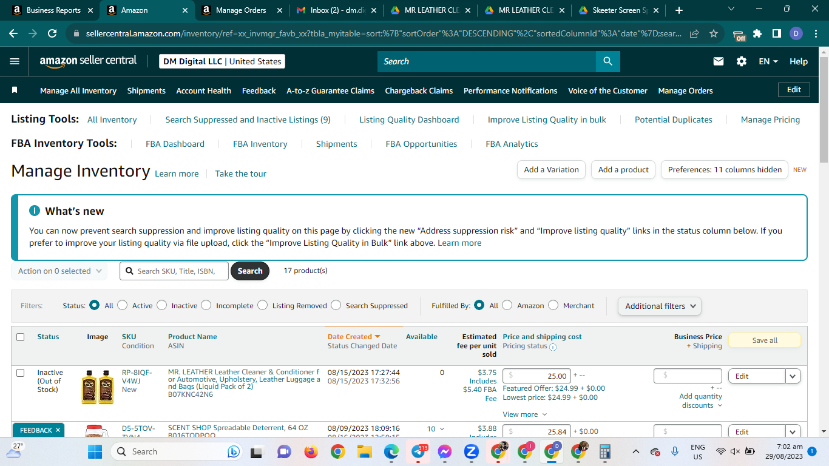Open a new browser tab with plus

[678, 10]
